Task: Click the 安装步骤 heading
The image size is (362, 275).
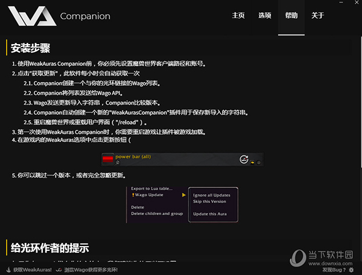Action: [30, 48]
